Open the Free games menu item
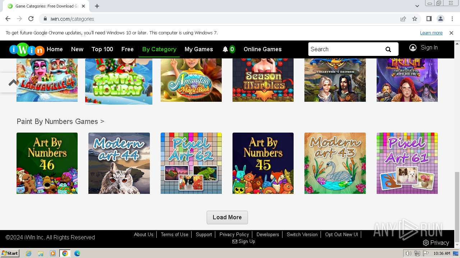 [x=128, y=49]
